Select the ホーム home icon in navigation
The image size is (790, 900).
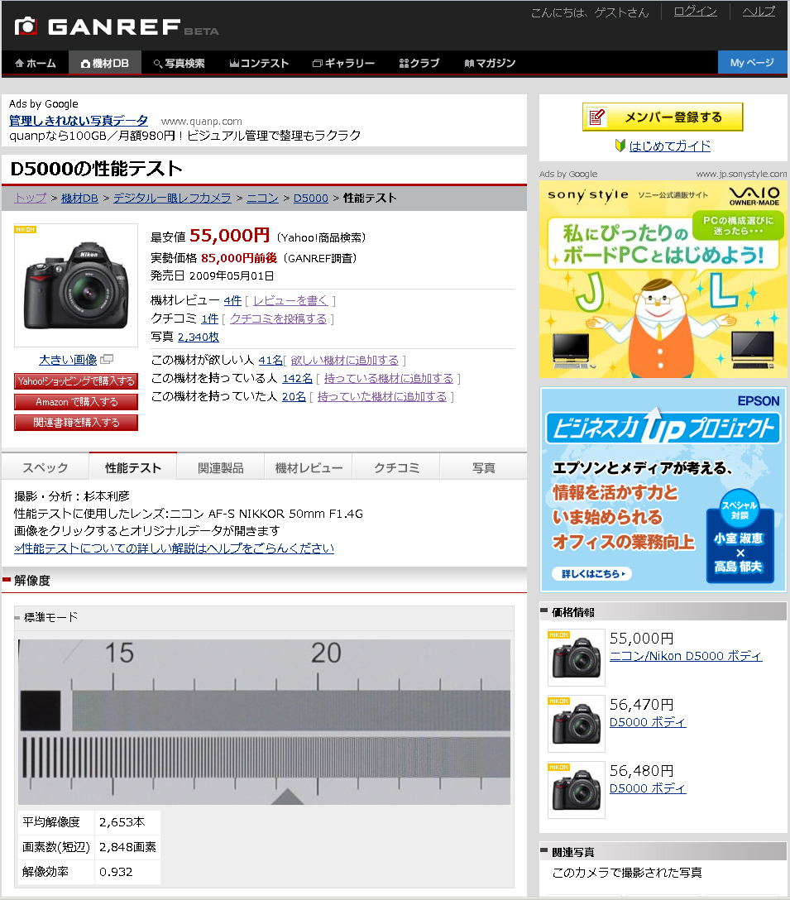click(x=18, y=63)
